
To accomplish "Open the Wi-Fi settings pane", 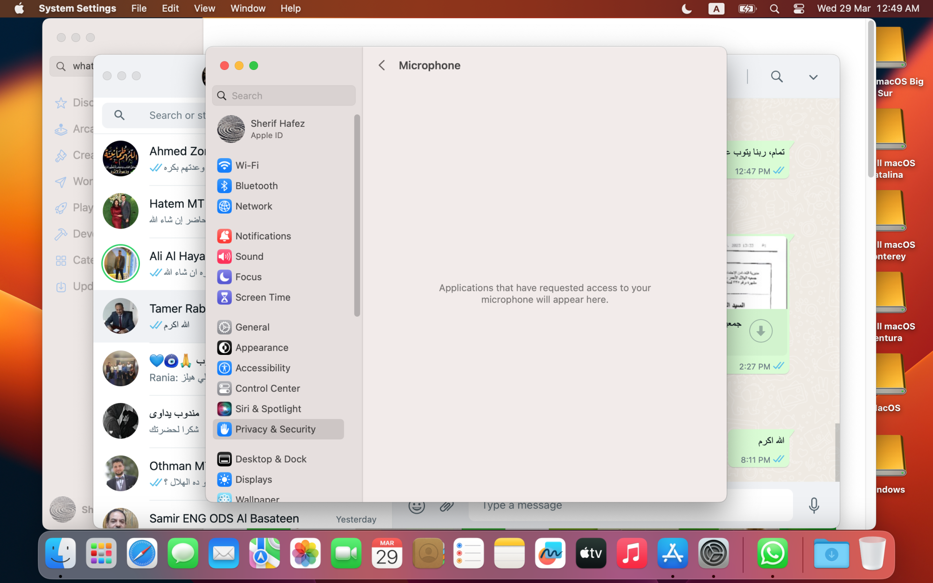I will coord(247,165).
